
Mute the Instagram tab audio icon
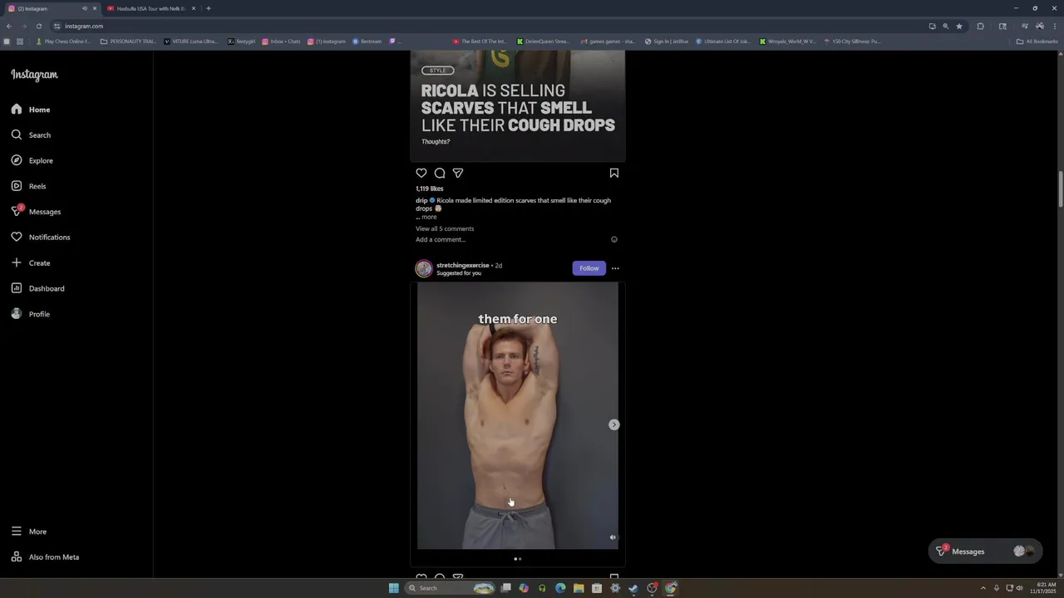(x=84, y=8)
